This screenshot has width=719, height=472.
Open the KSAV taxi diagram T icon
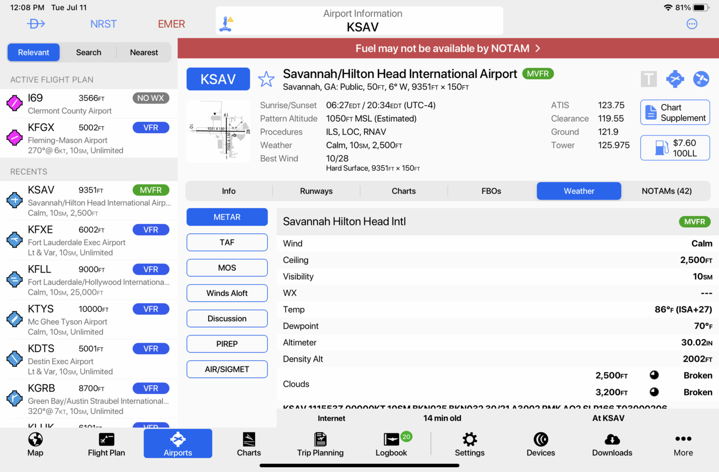pos(649,79)
